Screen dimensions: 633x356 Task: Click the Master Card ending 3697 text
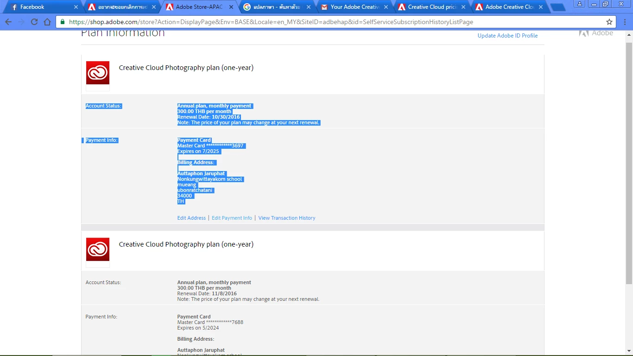pyautogui.click(x=210, y=146)
